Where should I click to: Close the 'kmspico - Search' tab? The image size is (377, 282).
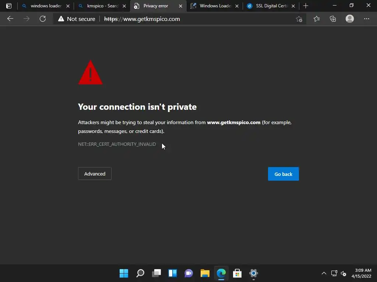point(124,6)
